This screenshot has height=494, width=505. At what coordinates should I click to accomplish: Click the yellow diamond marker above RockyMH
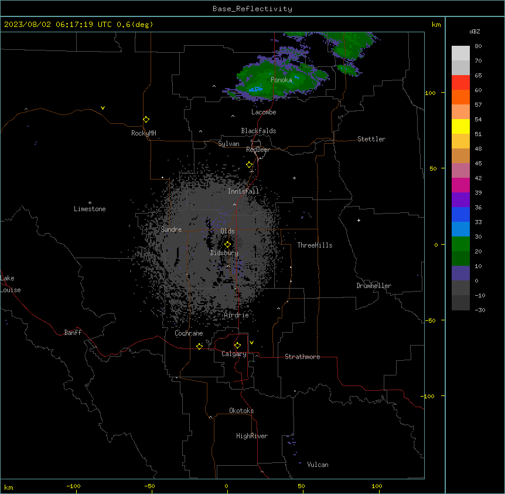pyautogui.click(x=146, y=119)
